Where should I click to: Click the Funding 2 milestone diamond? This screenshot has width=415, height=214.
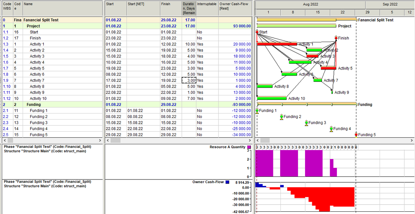(281, 116)
